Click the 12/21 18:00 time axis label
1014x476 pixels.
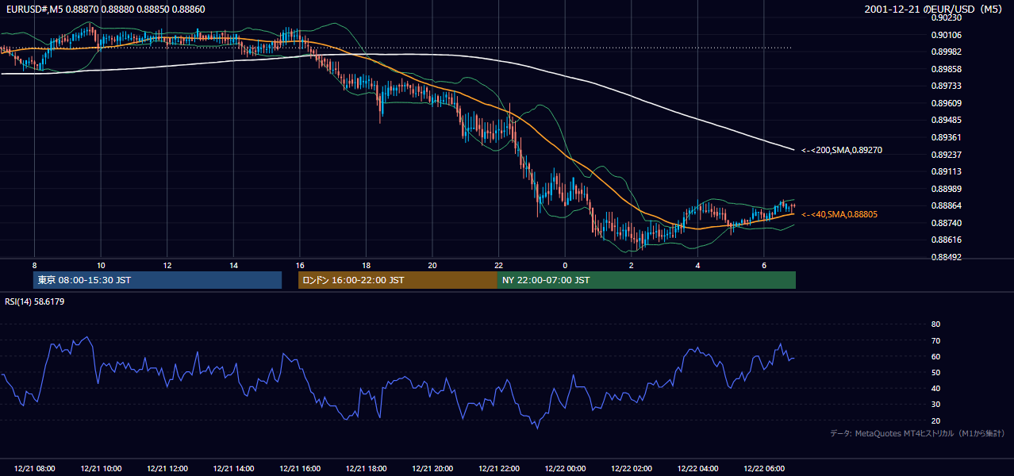pos(366,469)
